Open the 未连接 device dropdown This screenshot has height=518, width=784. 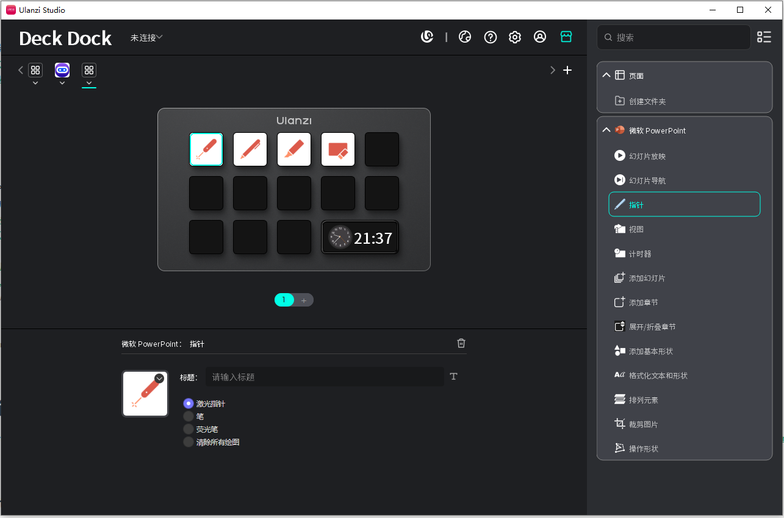[x=146, y=38]
